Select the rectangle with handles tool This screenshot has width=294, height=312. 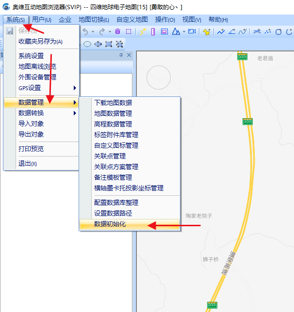[x=109, y=44]
